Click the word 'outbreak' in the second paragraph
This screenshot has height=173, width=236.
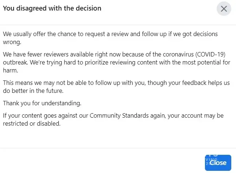[x=15, y=62]
